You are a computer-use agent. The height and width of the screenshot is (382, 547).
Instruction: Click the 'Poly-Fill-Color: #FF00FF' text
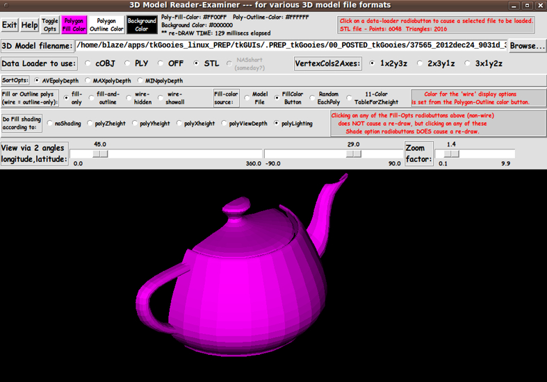click(194, 17)
